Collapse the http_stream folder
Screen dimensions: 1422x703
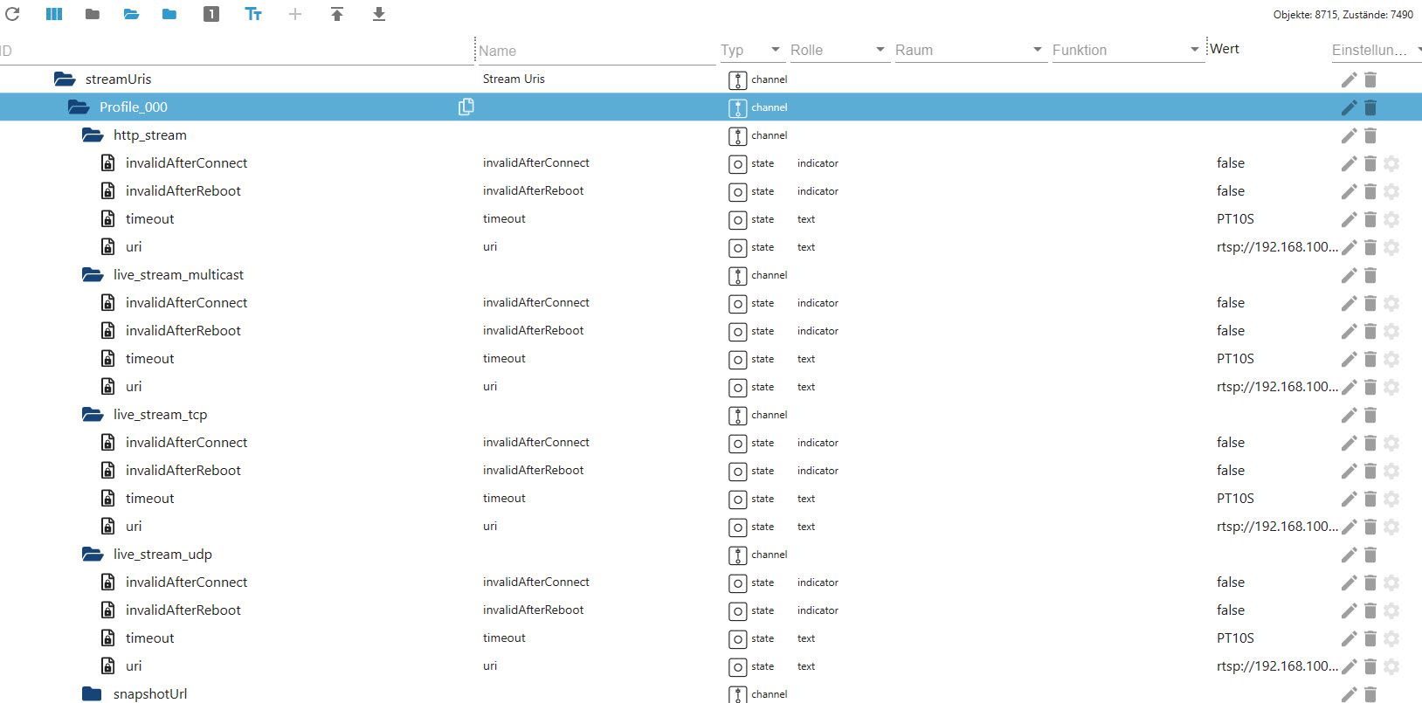click(93, 134)
